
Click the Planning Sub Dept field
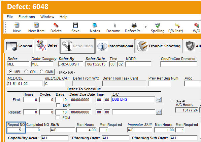click(x=183, y=138)
